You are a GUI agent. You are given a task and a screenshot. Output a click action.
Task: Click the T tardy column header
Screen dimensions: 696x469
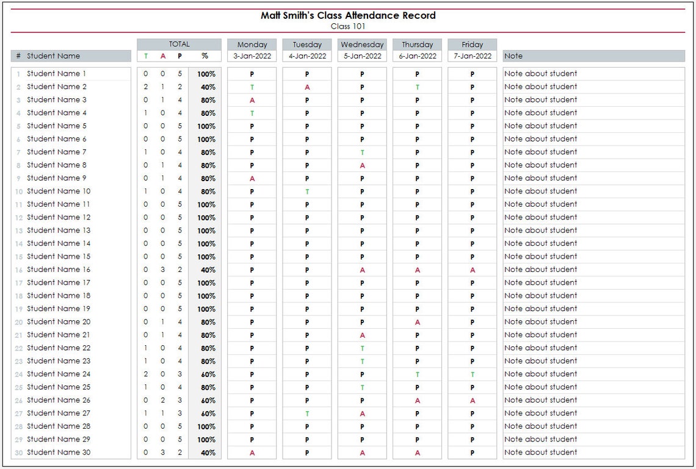(145, 55)
